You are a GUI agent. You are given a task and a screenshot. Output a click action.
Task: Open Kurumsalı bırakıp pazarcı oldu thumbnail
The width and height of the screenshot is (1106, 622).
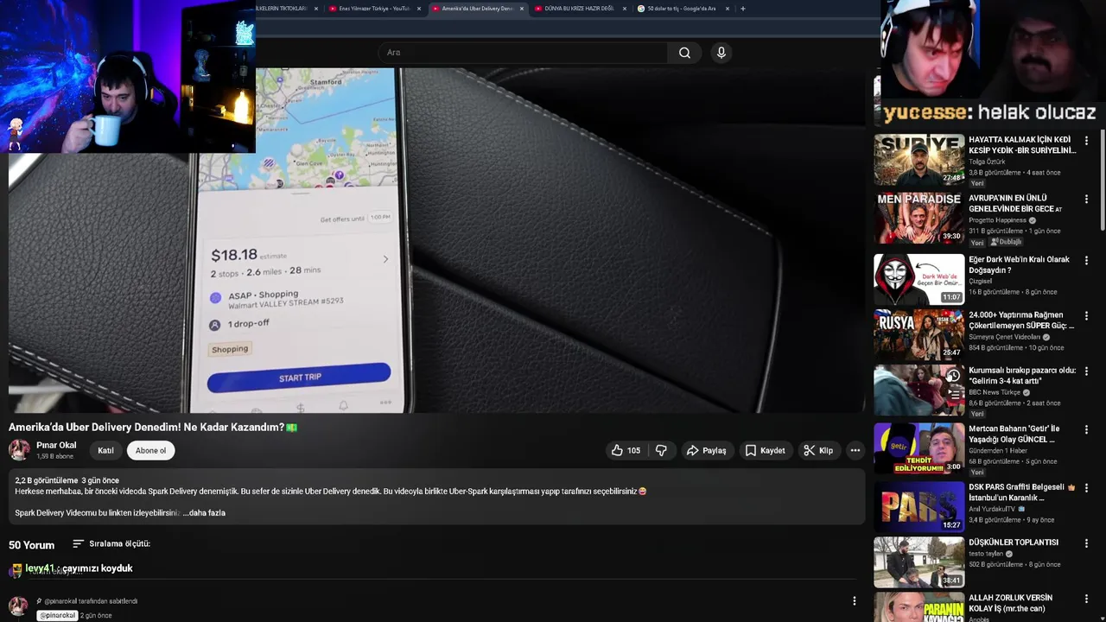click(918, 390)
